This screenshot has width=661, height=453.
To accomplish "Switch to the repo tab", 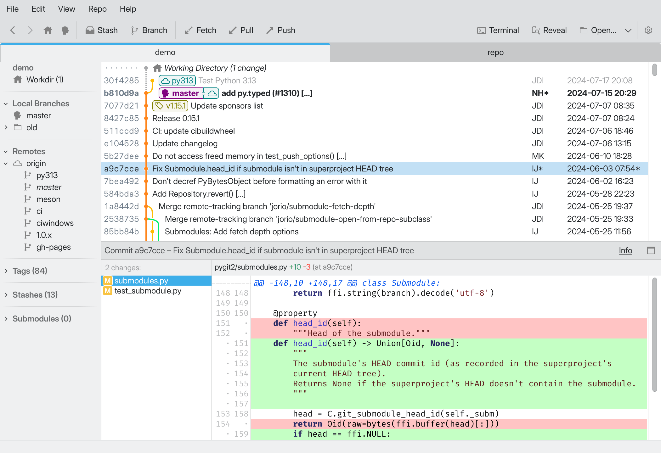I will [495, 53].
